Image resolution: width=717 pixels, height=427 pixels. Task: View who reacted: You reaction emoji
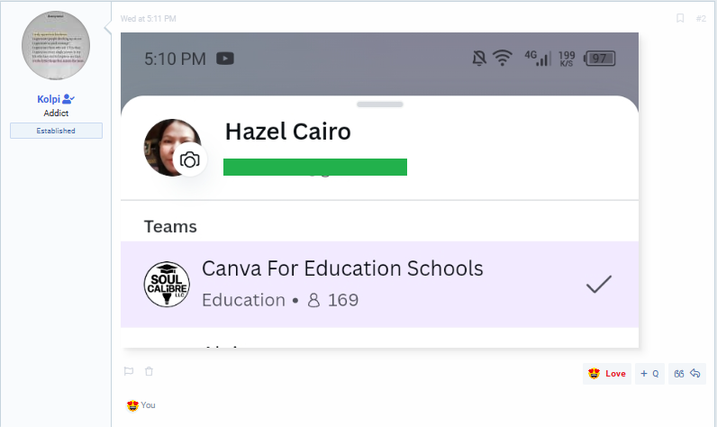(x=132, y=405)
